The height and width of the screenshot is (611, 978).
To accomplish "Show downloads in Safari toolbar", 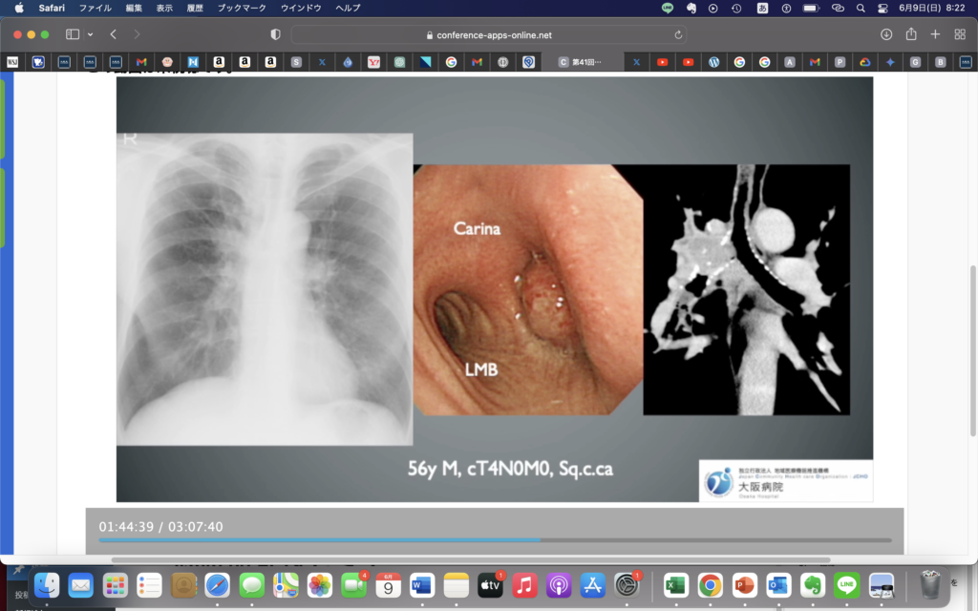I will pyautogui.click(x=886, y=34).
